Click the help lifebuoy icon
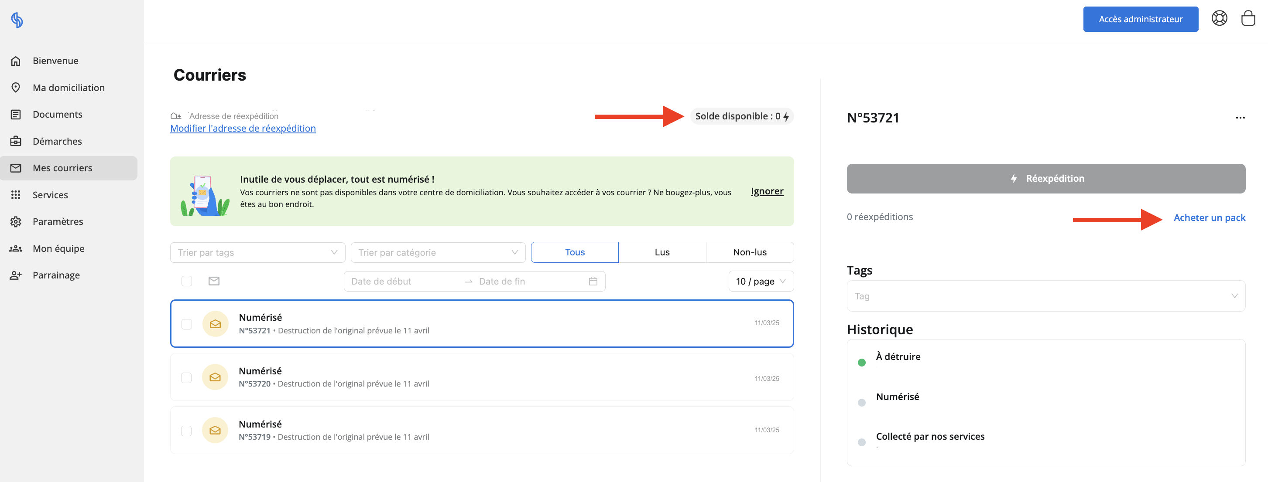The height and width of the screenshot is (482, 1268). (x=1219, y=19)
